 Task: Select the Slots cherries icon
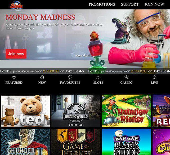coord(98,77)
